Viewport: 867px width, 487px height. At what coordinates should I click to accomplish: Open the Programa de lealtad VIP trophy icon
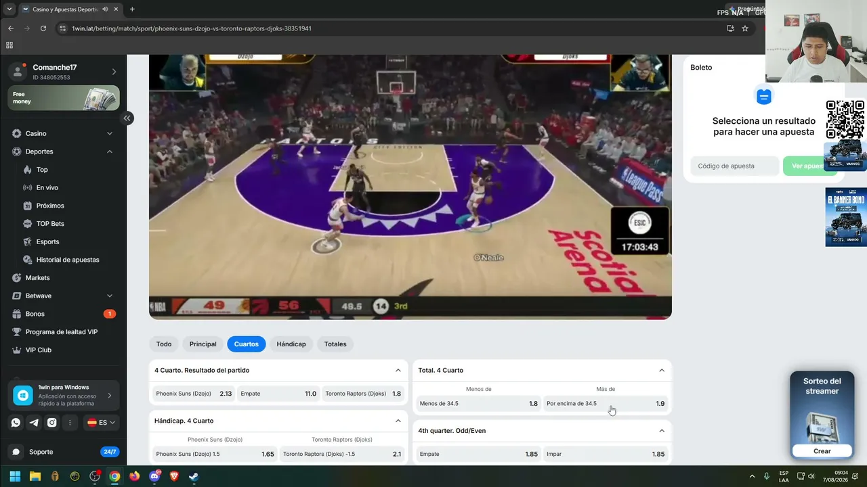pyautogui.click(x=17, y=332)
